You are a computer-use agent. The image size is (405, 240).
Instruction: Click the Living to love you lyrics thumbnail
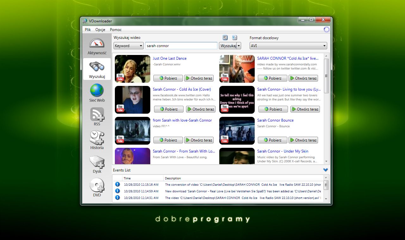pyautogui.click(x=237, y=100)
